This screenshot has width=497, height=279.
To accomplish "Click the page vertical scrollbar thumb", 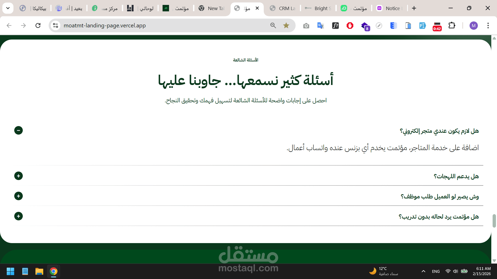I will pos(494,221).
